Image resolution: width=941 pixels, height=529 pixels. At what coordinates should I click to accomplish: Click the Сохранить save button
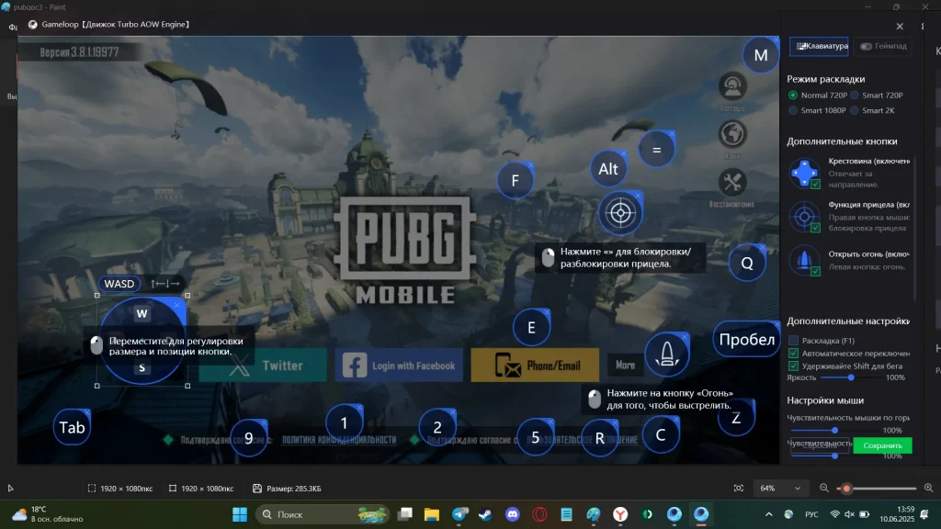click(882, 445)
